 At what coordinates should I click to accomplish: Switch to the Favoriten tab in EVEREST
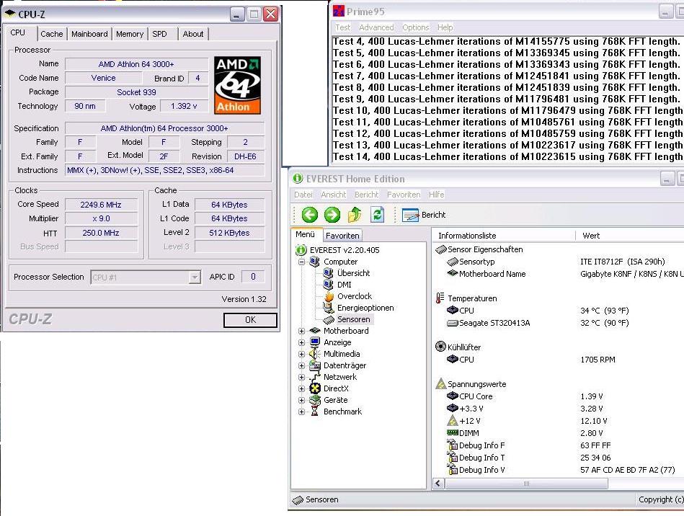[x=342, y=236]
